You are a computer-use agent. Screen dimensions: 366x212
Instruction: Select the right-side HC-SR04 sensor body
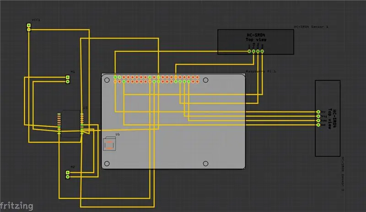[328, 118]
